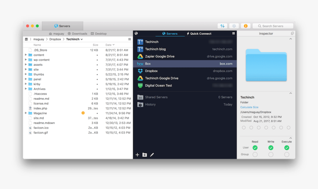318x189 pixels.
Task: Click the globe icon left of Servers tab
Action: 136,33
